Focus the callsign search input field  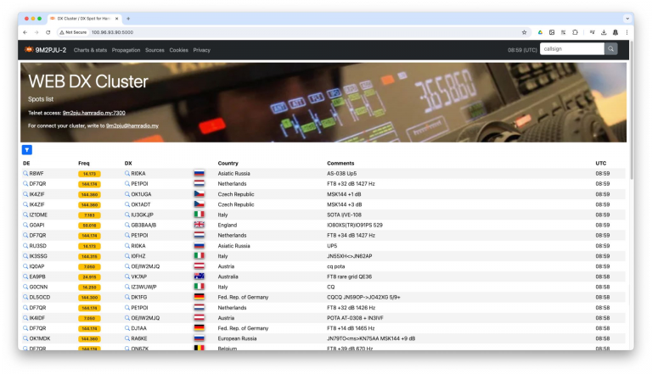[570, 49]
